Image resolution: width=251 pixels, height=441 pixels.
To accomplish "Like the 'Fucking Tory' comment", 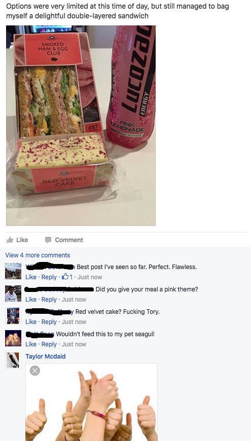I will pos(31,322).
